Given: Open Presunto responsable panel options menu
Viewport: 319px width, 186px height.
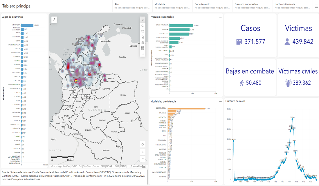Looking at the screenshot, I should coord(220,17).
